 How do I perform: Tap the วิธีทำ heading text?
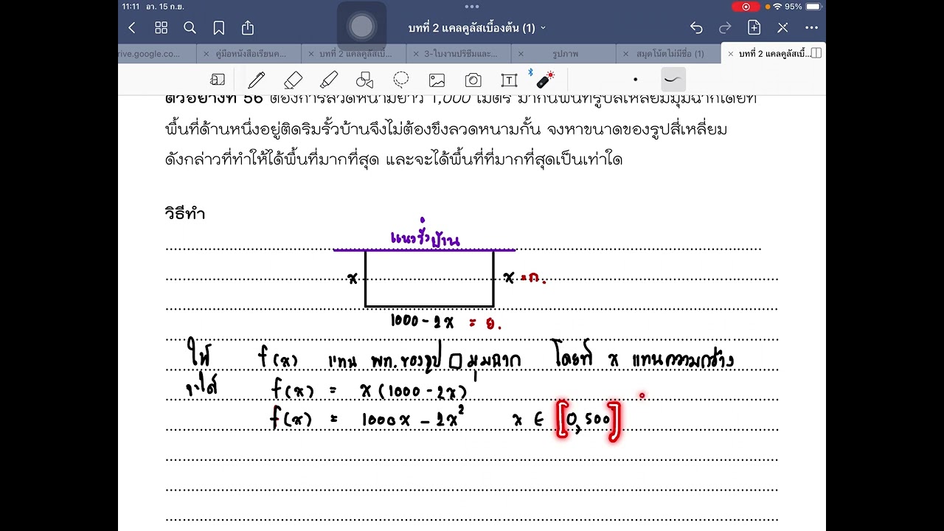click(x=185, y=214)
